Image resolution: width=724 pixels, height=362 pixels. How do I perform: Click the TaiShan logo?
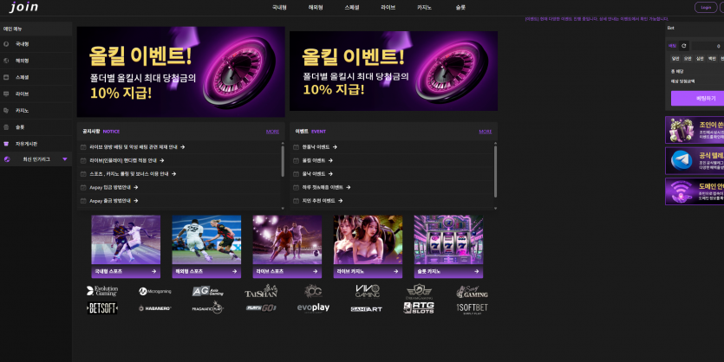click(x=261, y=292)
